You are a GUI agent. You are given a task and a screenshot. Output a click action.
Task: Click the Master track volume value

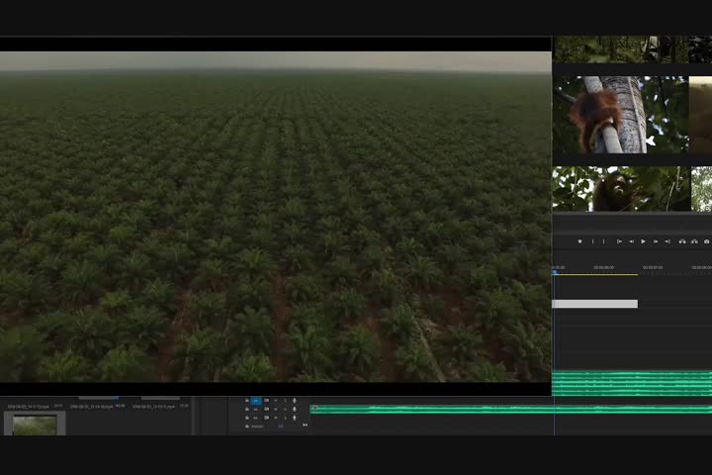(x=281, y=426)
